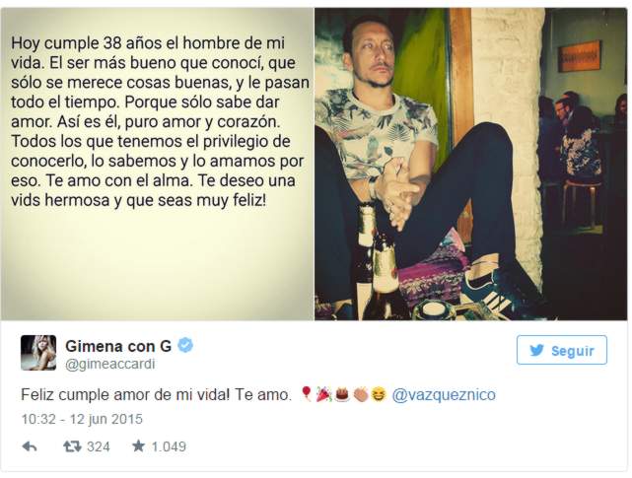Open the birthday text image
This screenshot has height=478, width=632.
click(157, 164)
